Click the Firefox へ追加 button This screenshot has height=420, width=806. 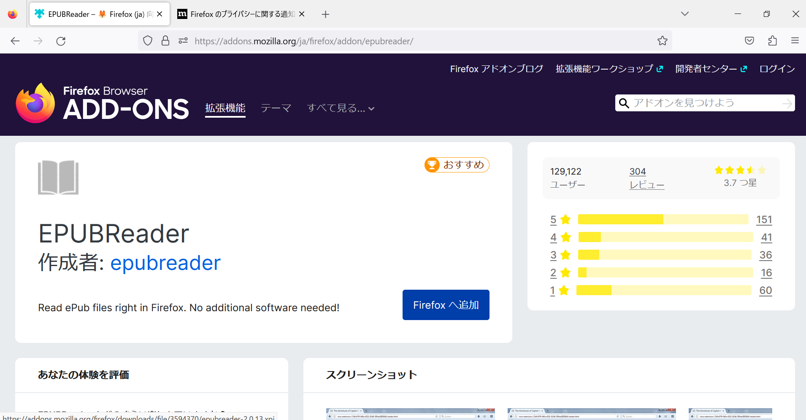click(x=446, y=304)
